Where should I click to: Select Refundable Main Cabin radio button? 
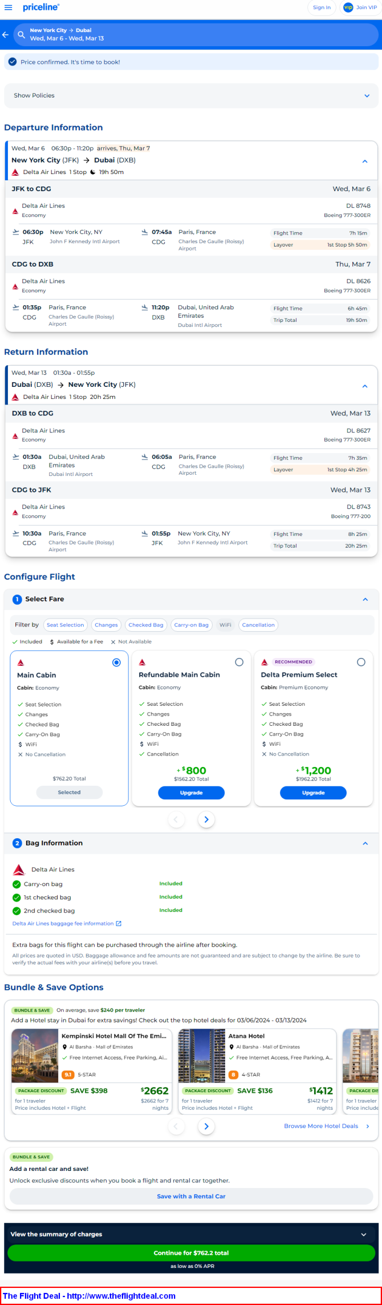[239, 662]
